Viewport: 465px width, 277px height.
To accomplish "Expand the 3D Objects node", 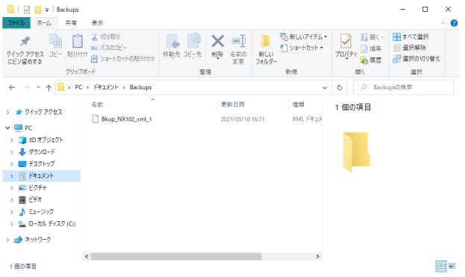I will point(12,140).
